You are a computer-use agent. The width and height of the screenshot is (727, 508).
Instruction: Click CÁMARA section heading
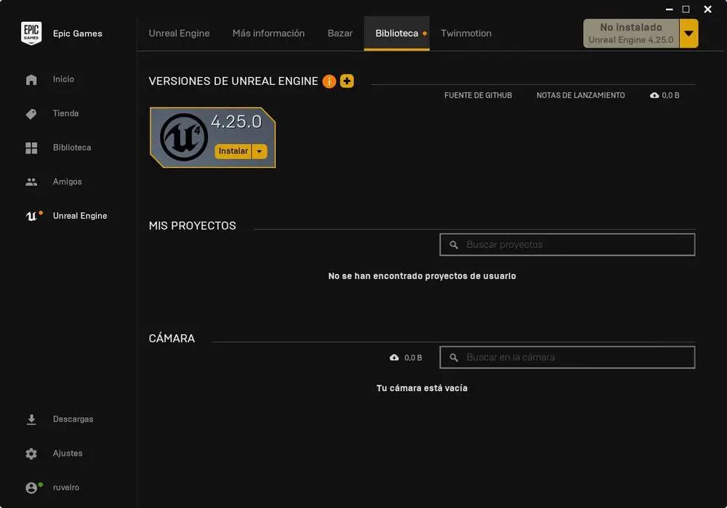pos(172,339)
